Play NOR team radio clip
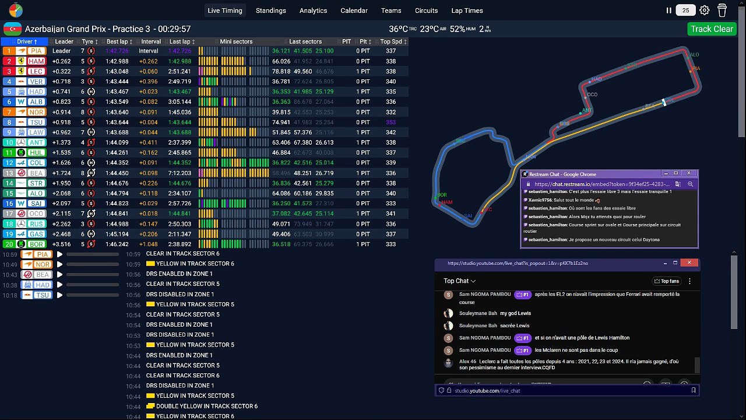This screenshot has width=746, height=420. [59, 264]
